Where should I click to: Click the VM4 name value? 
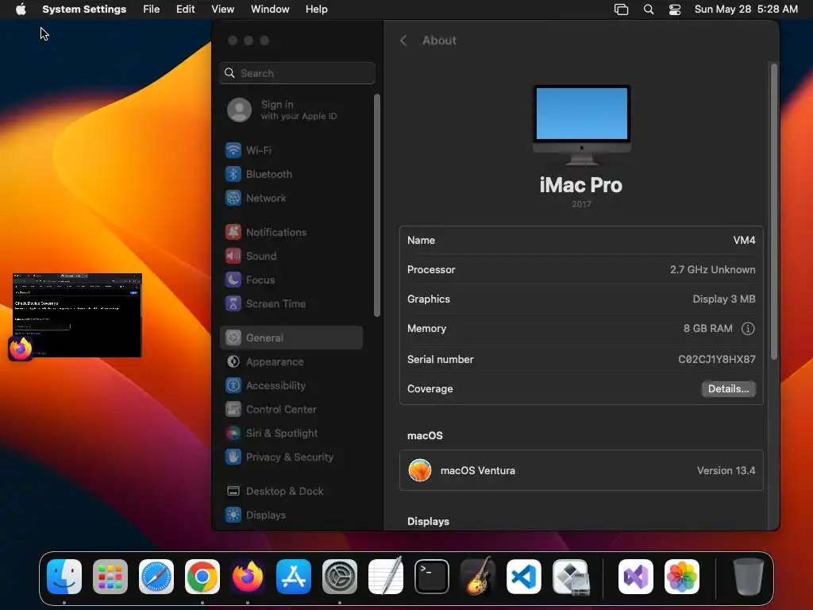pyautogui.click(x=744, y=240)
